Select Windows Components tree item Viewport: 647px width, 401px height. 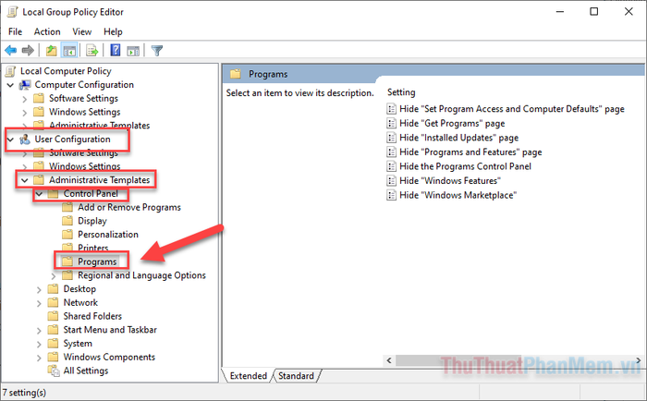[x=109, y=357]
